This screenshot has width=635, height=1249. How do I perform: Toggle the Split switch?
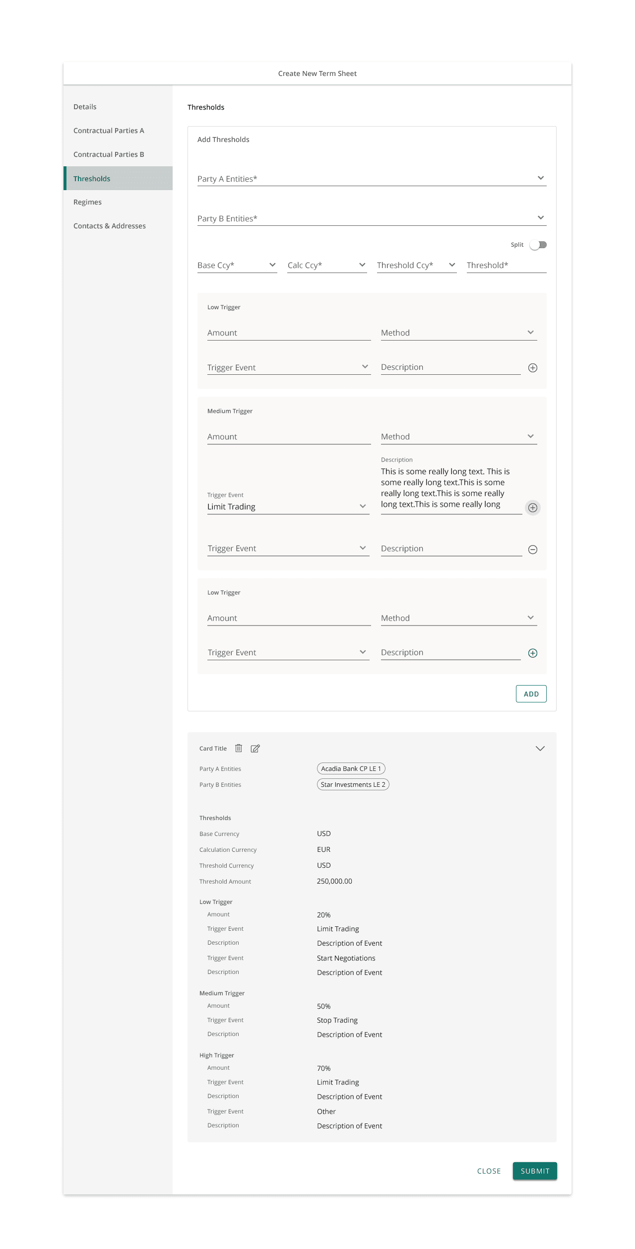click(x=538, y=245)
